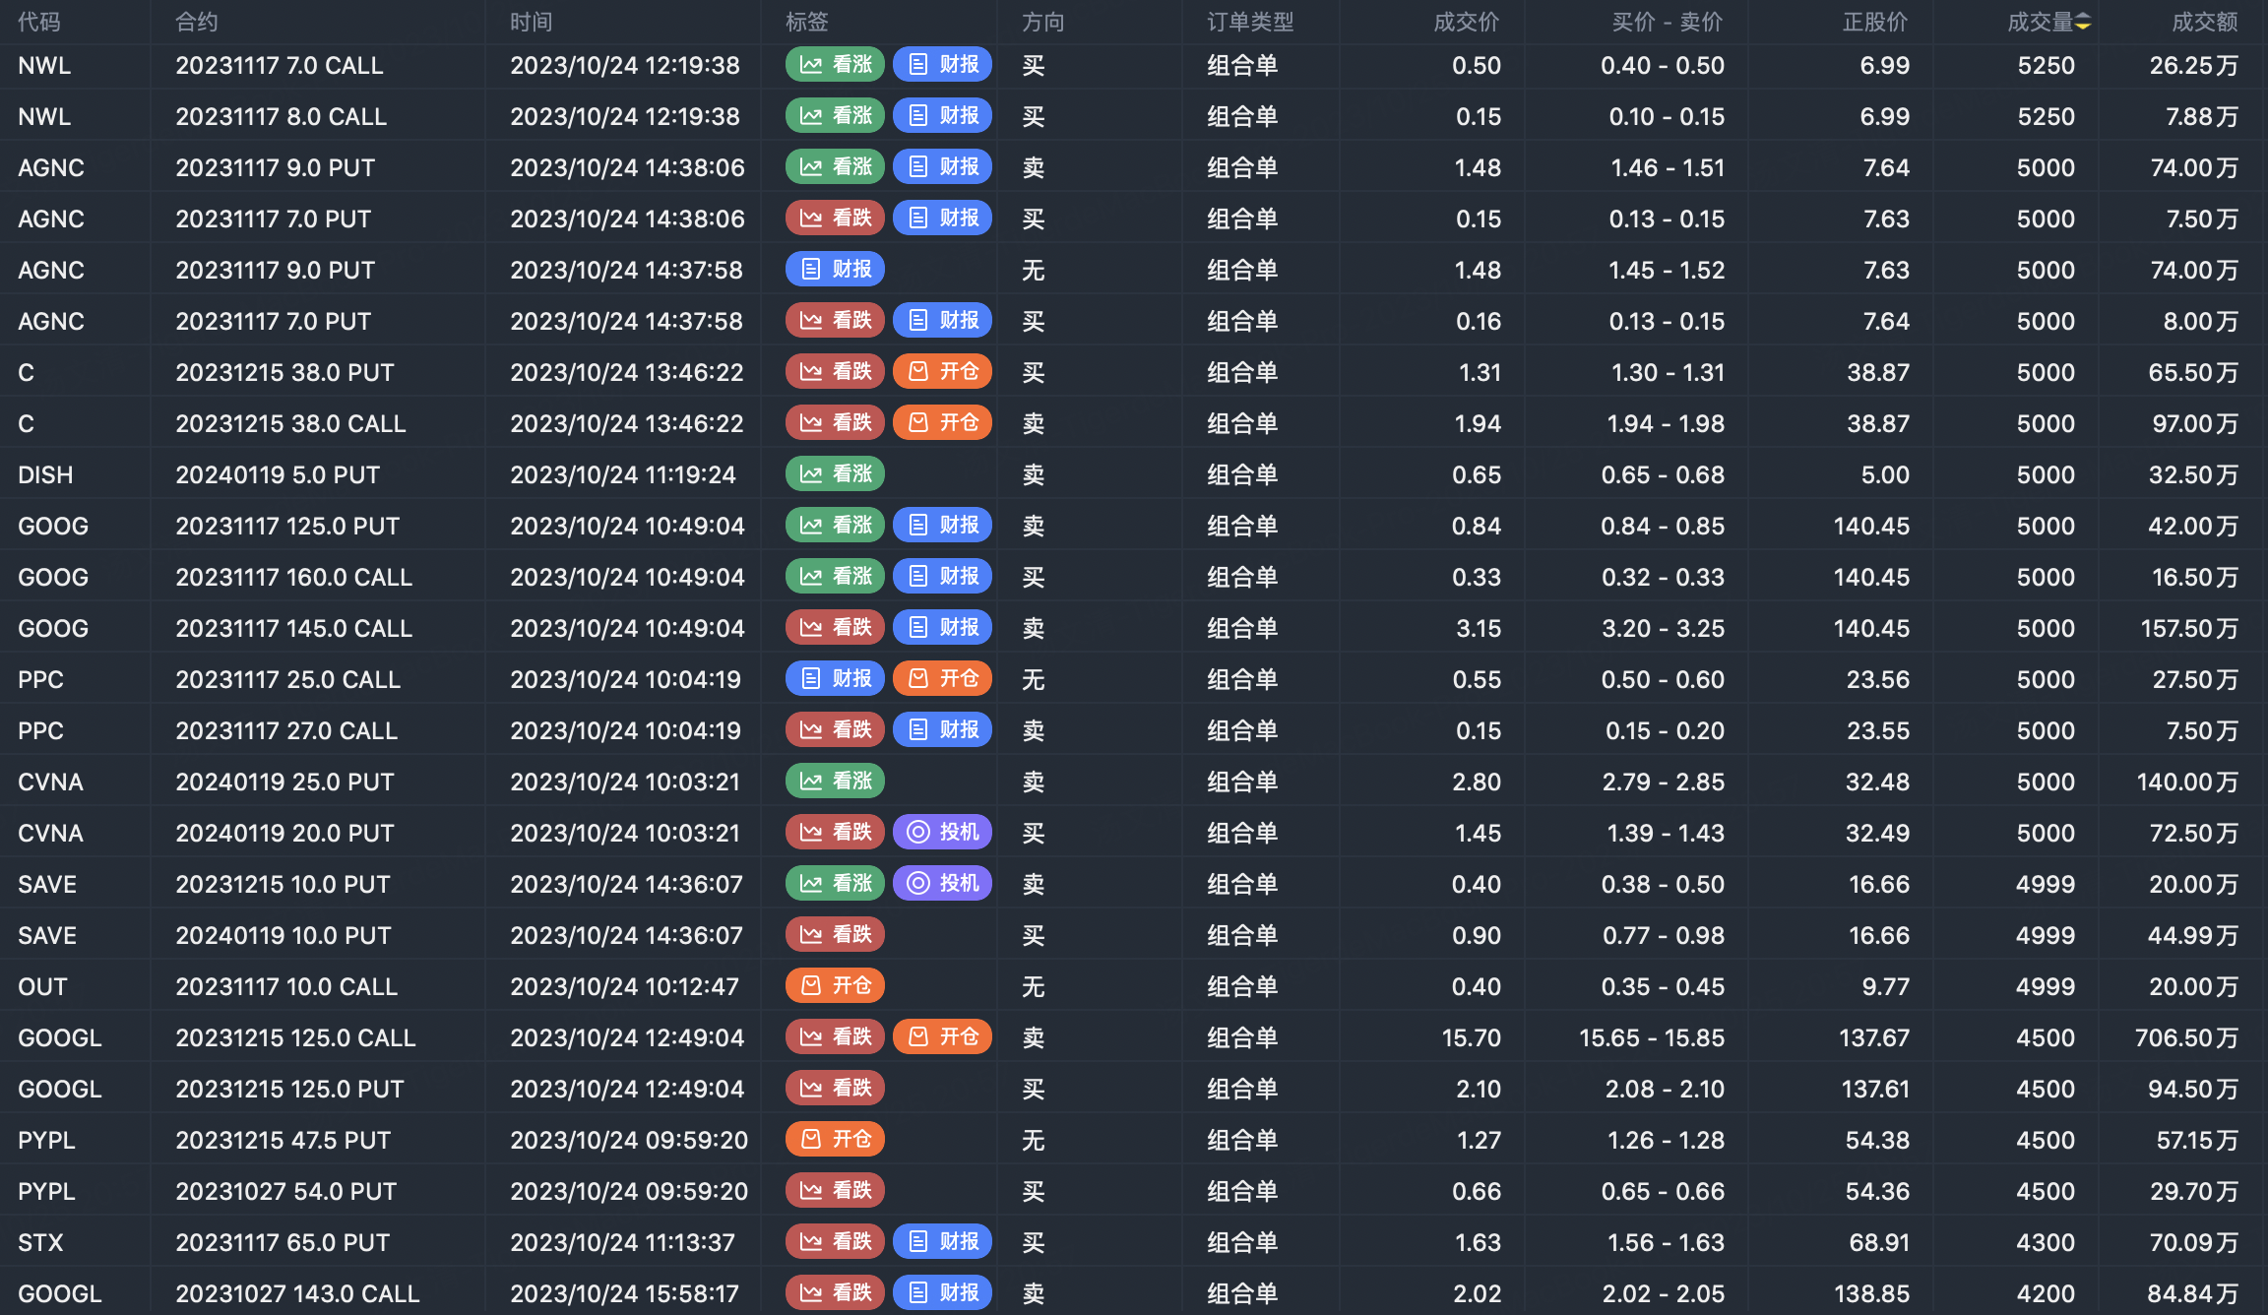Click 看跌 tag on GOOGL 143.0 CALL row
Viewport: 2268px width, 1315px height.
pos(835,1293)
